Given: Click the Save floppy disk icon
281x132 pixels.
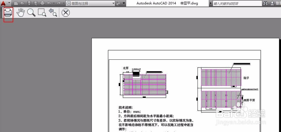Looking at the screenshot, I should 29,3.
